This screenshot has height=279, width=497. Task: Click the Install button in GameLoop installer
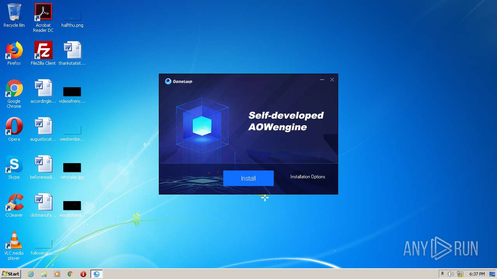[x=248, y=178]
